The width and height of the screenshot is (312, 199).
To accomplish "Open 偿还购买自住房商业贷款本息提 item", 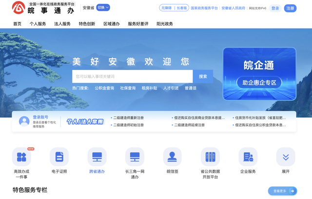I will [199, 118].
